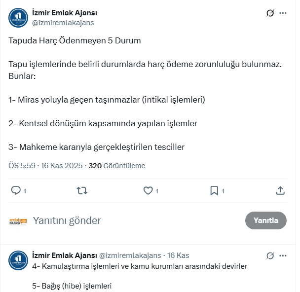300x292 pixels.
Task: Click İzmir Emlak Ajansı avatar on the reply tweet
Action: pyautogui.click(x=18, y=260)
